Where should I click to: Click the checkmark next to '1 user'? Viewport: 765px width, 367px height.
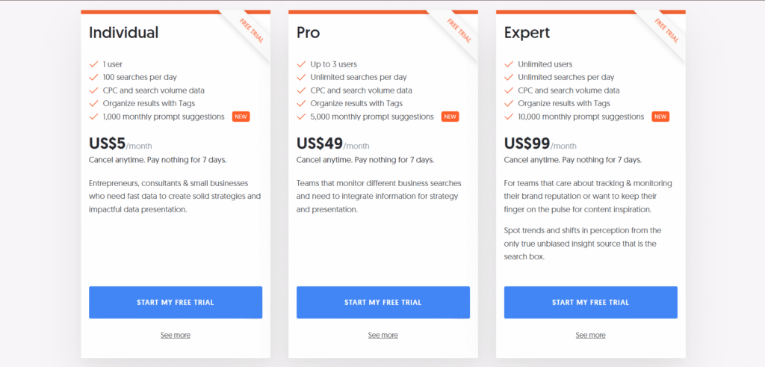93,64
